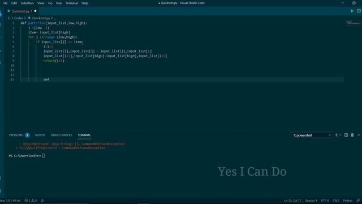
Task: Change indentation via Spaces: 4
Action: click(311, 201)
